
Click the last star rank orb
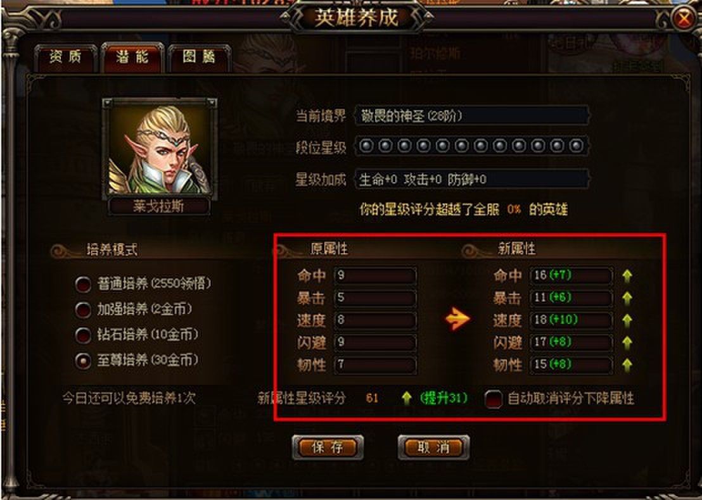point(576,146)
